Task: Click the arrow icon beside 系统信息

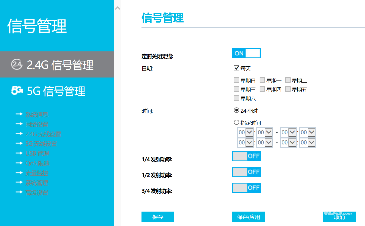Action: coord(19,114)
